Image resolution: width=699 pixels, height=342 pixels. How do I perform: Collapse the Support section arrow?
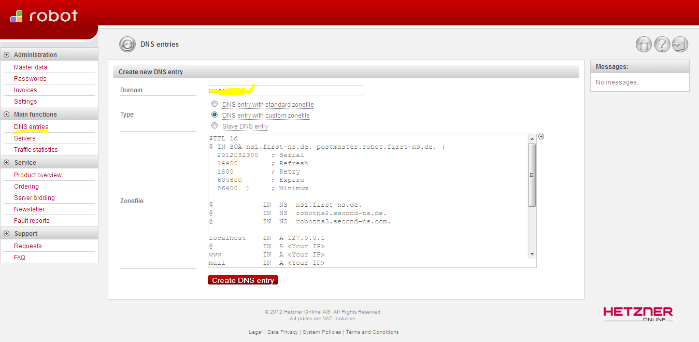click(6, 233)
